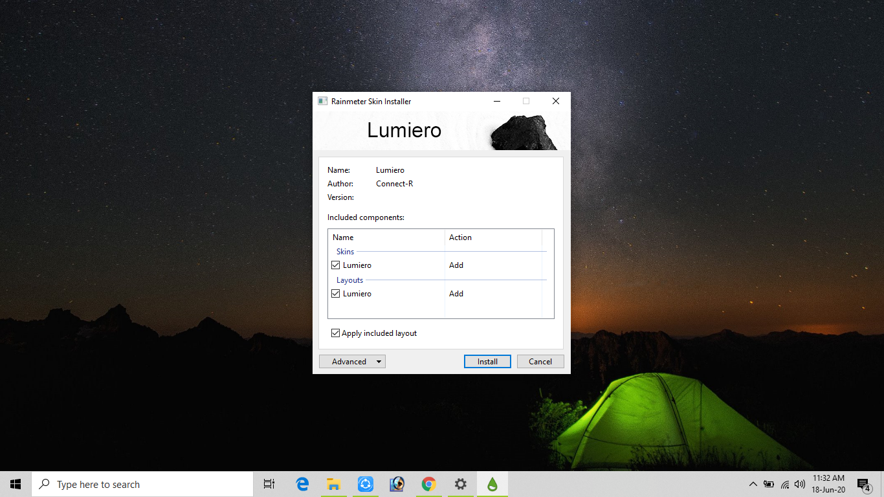
Task: Launch Google Chrome from the taskbar
Action: point(428,483)
